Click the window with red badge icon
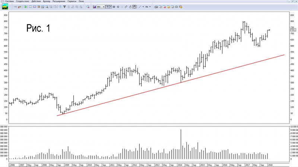The width and height of the screenshot is (298, 167). [164, 7]
